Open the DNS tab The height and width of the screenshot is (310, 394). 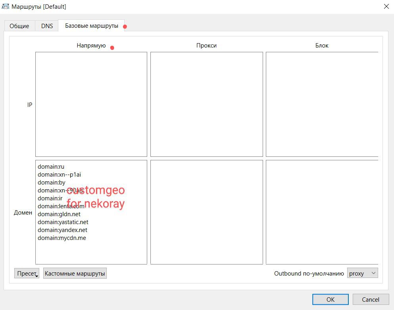click(47, 26)
